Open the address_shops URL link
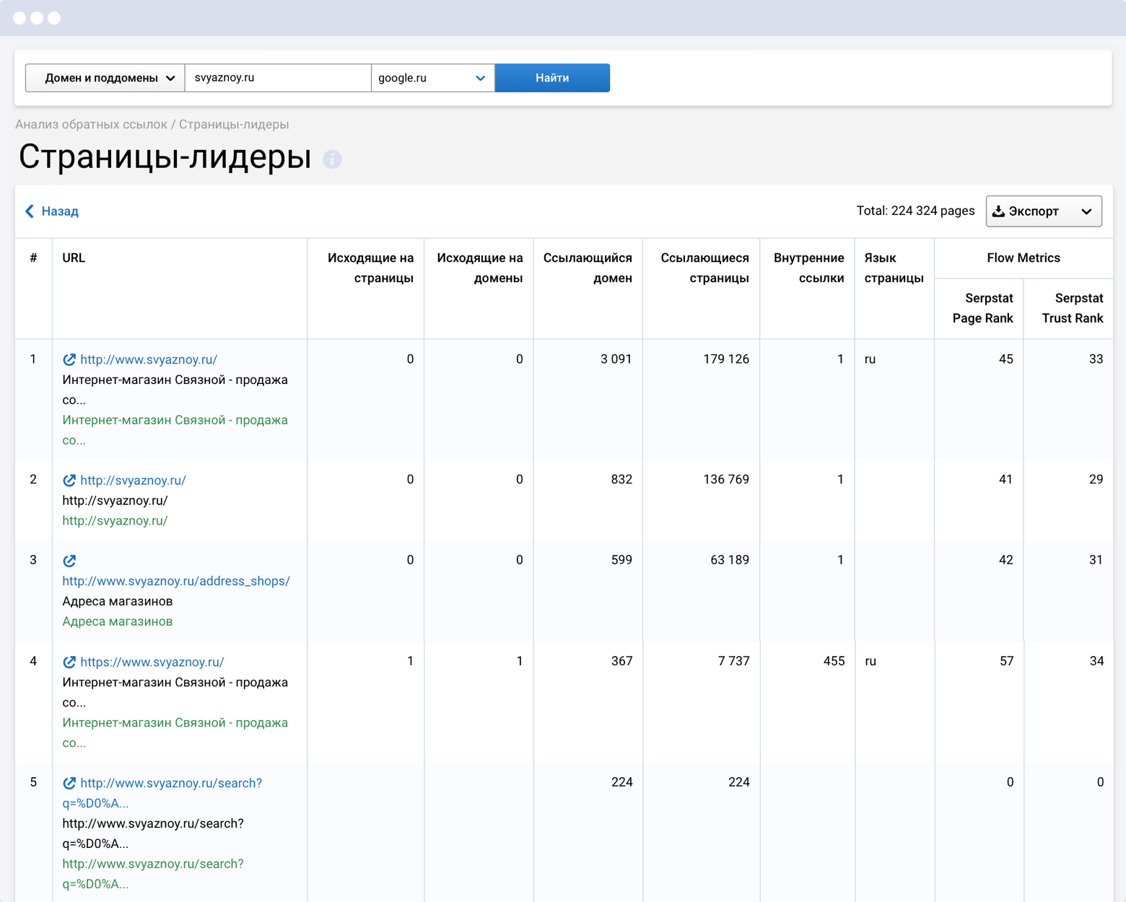 176,581
